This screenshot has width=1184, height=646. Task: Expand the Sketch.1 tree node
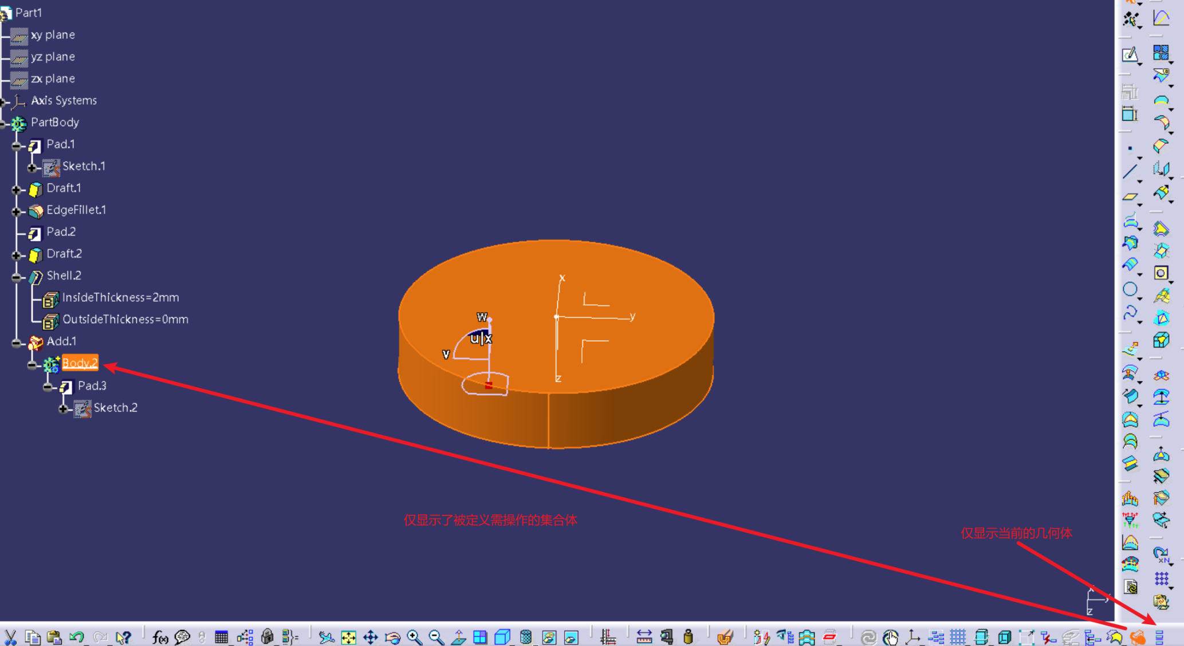(x=32, y=167)
